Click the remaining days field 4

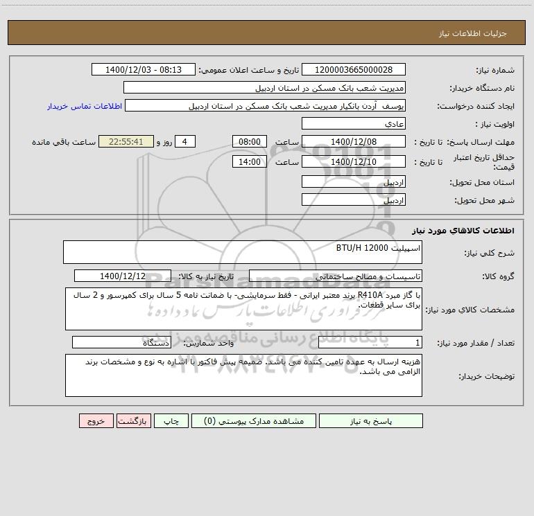pyautogui.click(x=185, y=141)
